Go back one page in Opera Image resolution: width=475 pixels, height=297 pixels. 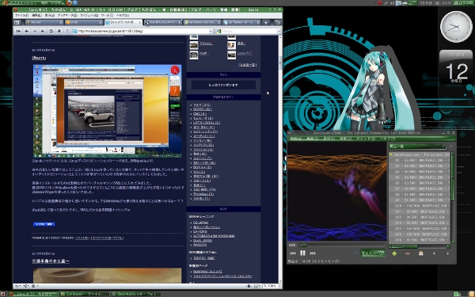[27, 31]
